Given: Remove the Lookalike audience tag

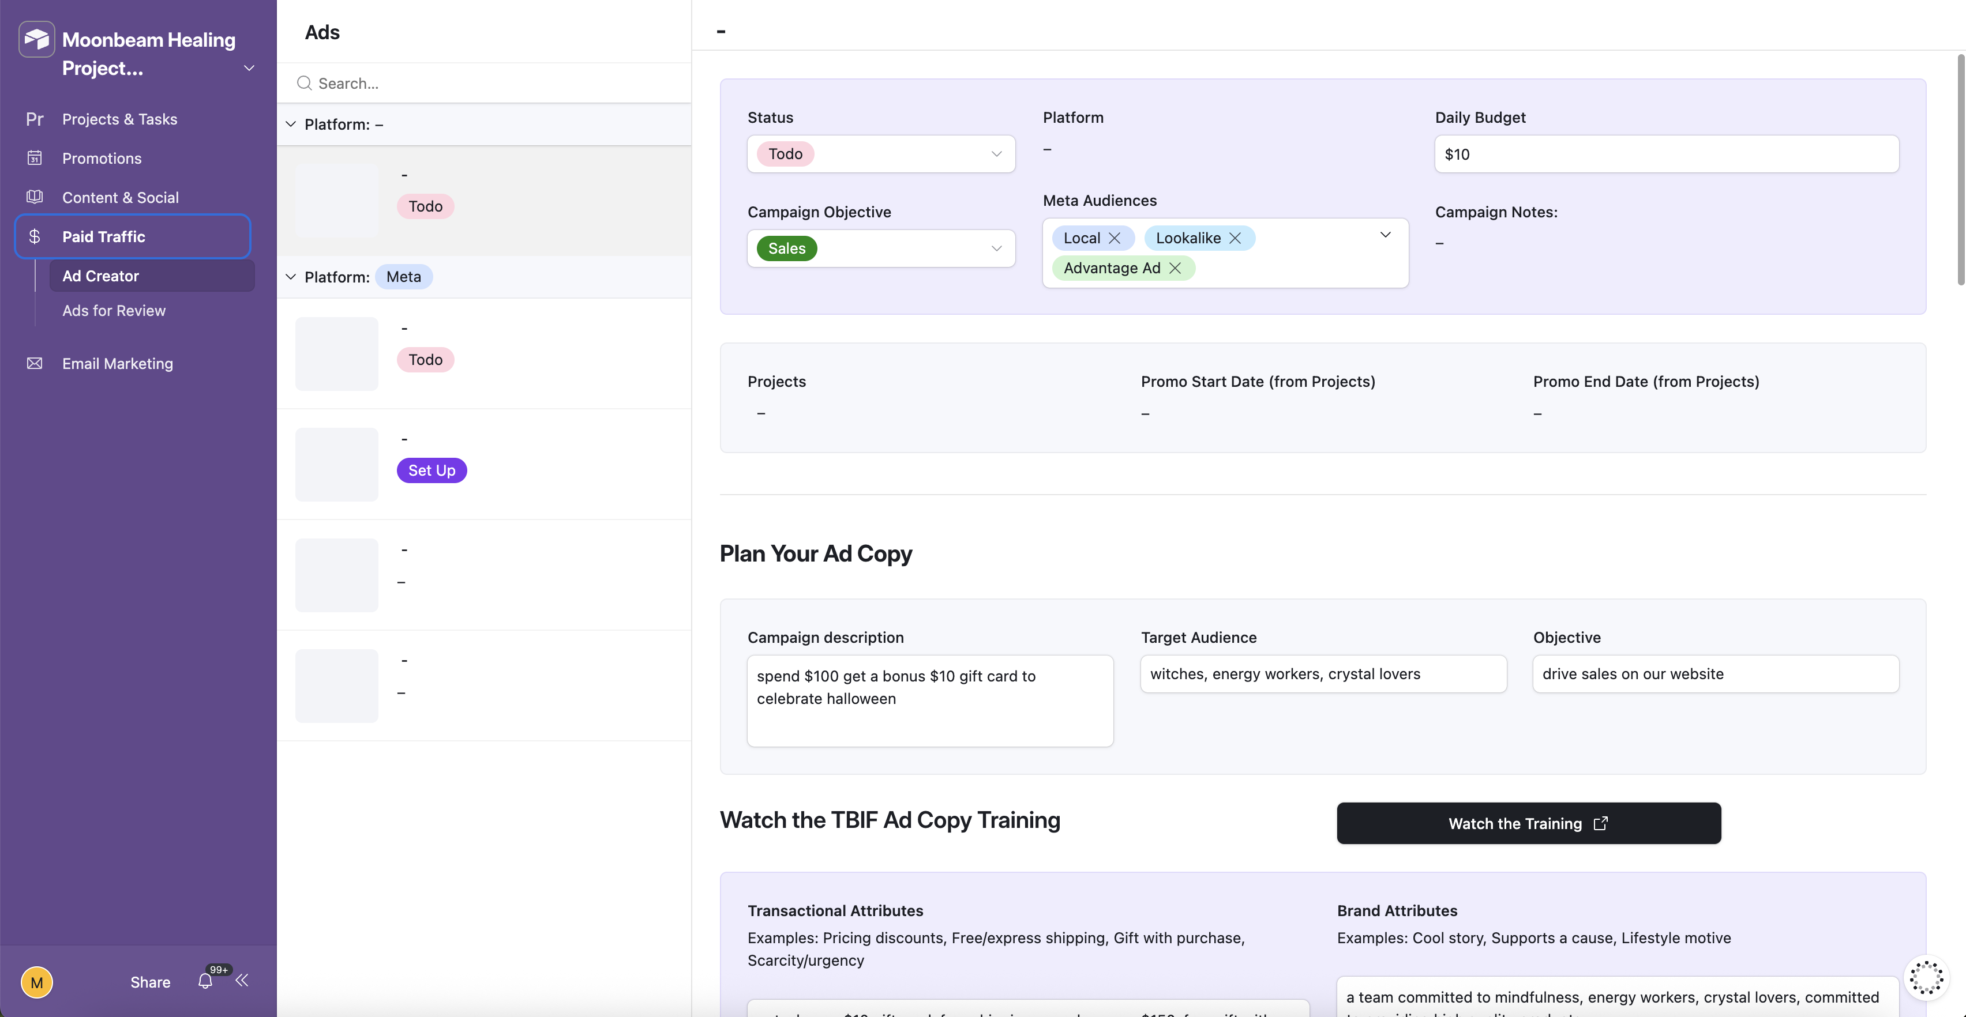Looking at the screenshot, I should pyautogui.click(x=1235, y=238).
